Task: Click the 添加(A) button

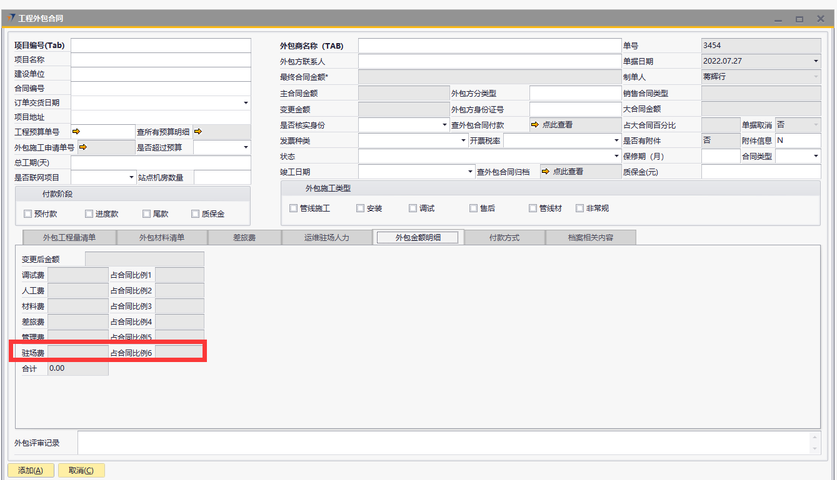Action: tap(31, 471)
